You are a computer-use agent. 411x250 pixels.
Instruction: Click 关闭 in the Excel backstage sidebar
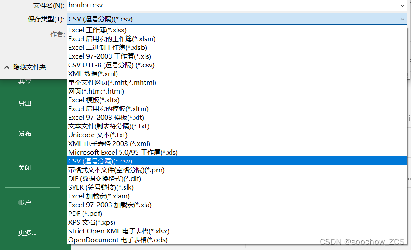[25, 168]
